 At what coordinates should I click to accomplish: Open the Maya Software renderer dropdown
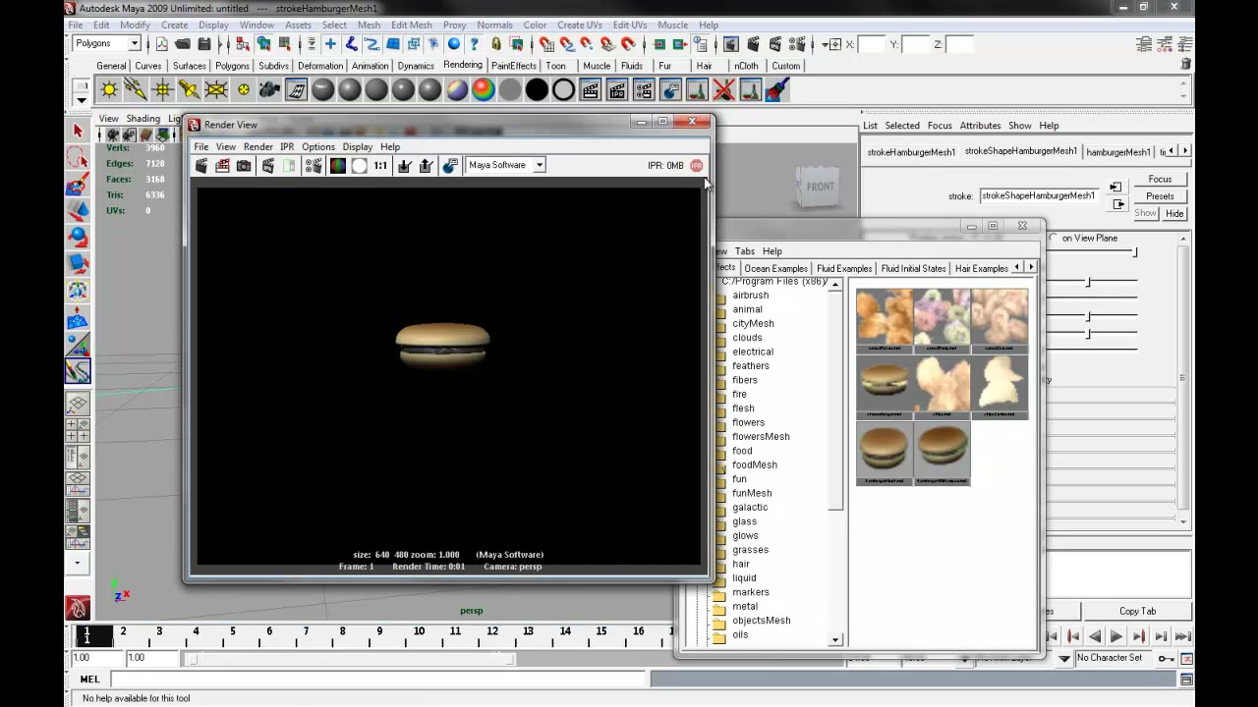(x=539, y=165)
